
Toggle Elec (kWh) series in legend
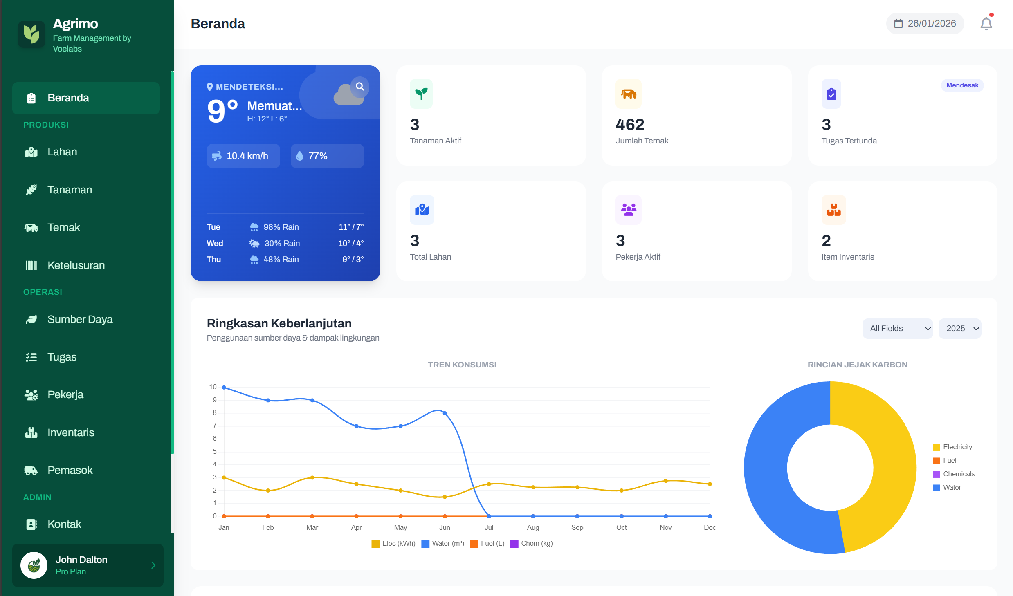(393, 543)
